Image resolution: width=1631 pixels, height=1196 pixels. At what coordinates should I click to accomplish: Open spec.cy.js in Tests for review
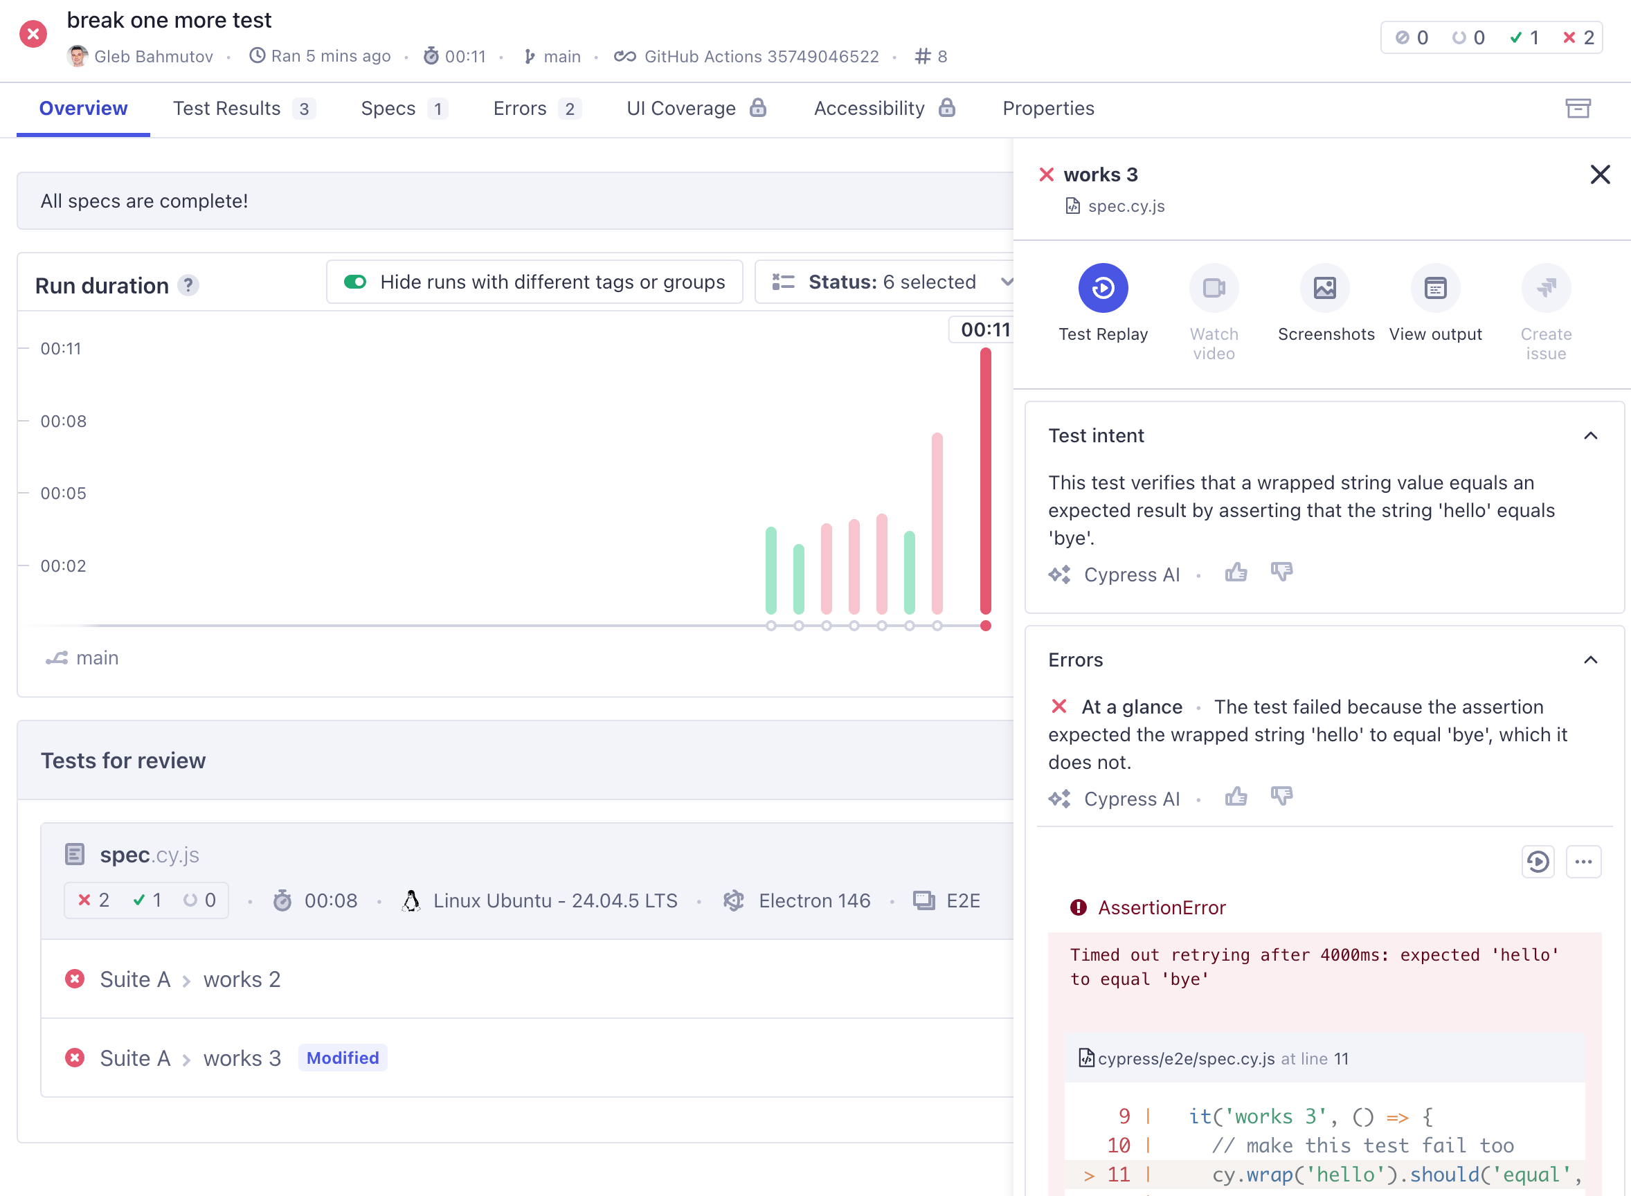149,855
